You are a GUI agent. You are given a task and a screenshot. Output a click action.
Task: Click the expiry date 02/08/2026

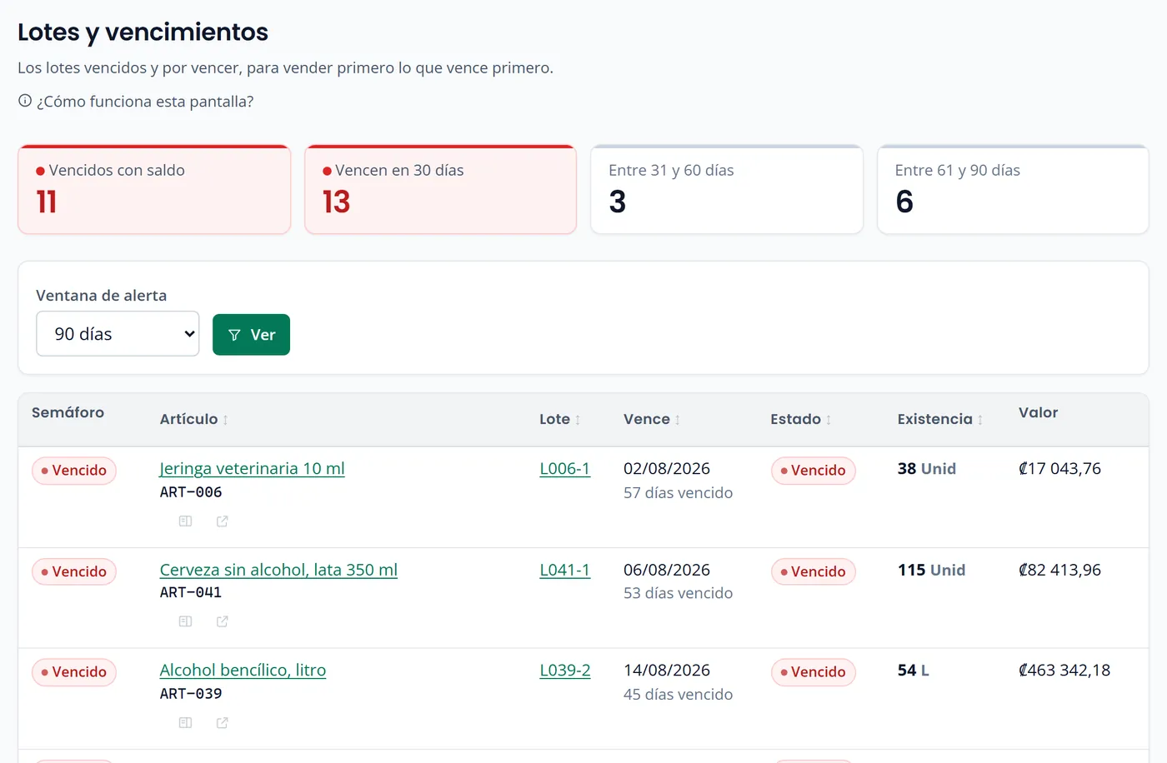pos(667,468)
